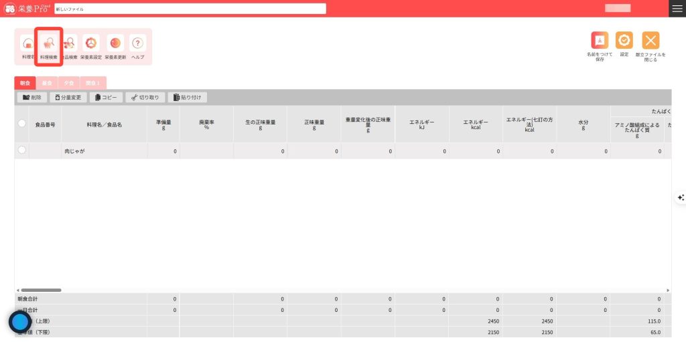Click the file name input field
Viewport: 686px width, 342px height.
coord(190,9)
